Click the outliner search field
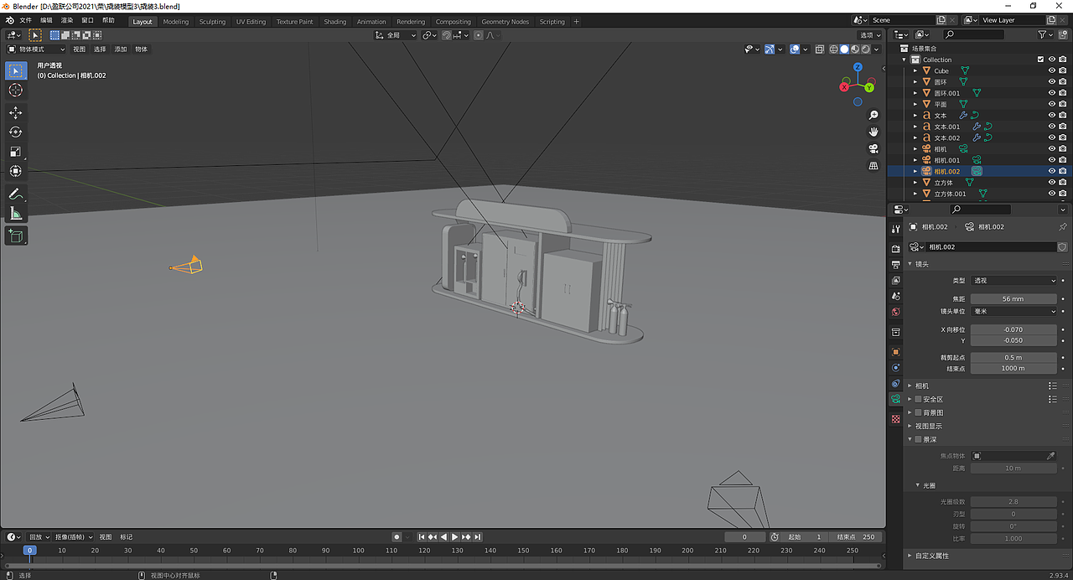 (x=973, y=34)
